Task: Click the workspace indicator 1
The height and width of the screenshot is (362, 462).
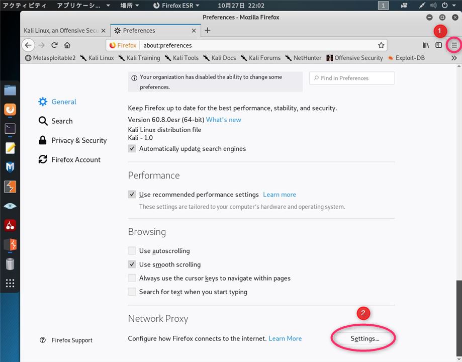Action: pyautogui.click(x=383, y=6)
